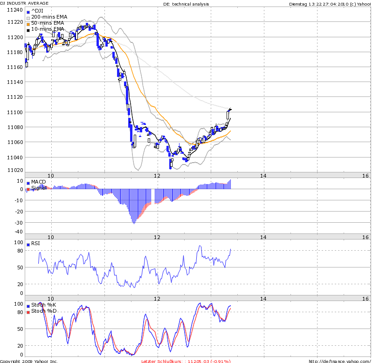The height and width of the screenshot is (363, 373).
Task: Click the black 10-mins EMA legend swatch
Action: 28,30
